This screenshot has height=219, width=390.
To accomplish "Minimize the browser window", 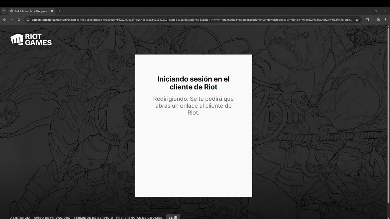I will click(367, 11).
